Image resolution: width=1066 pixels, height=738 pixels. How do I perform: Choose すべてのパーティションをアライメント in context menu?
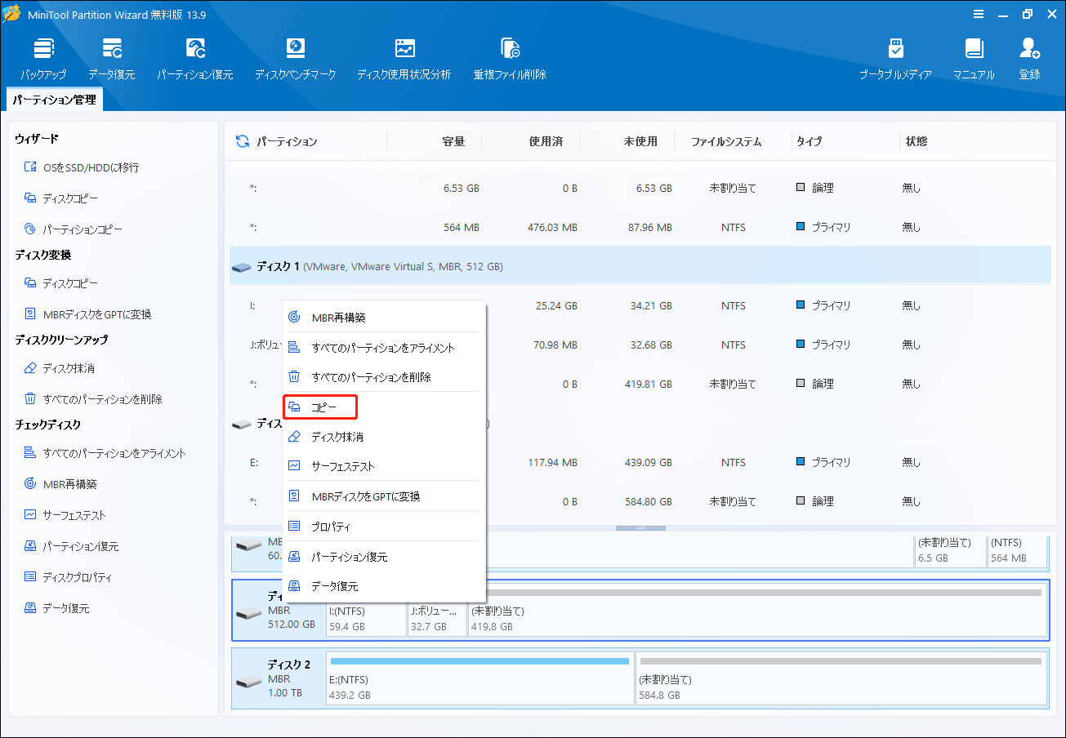(384, 348)
